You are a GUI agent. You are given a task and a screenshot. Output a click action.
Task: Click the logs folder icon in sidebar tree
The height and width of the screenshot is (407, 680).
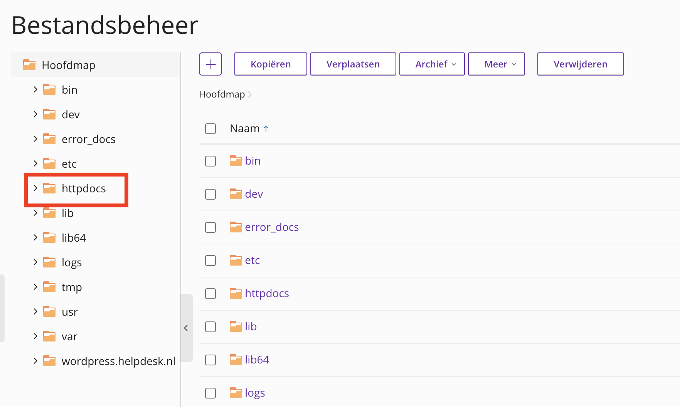click(49, 262)
